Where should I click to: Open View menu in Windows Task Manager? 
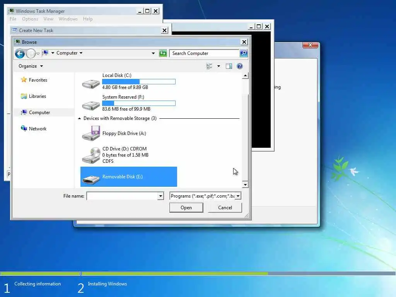48,19
